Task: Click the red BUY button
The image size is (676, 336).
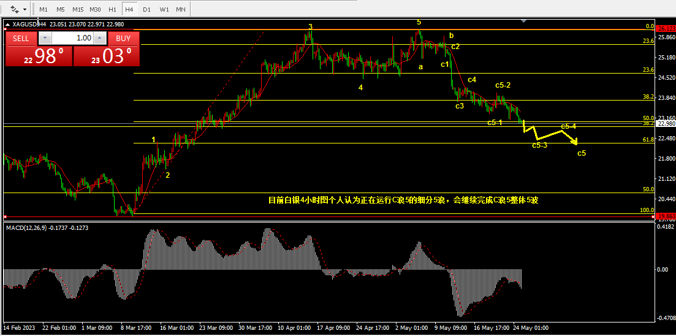Action: tap(123, 39)
